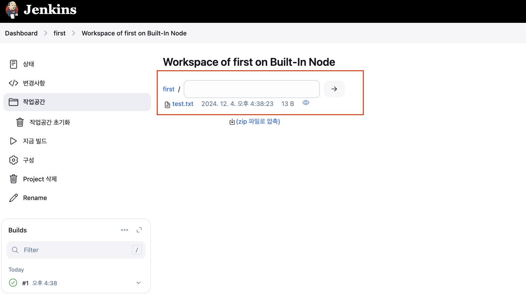Open build #1 link
526x304 pixels.
(25, 283)
